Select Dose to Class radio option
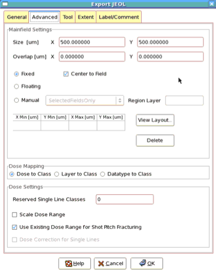 tap(12, 174)
